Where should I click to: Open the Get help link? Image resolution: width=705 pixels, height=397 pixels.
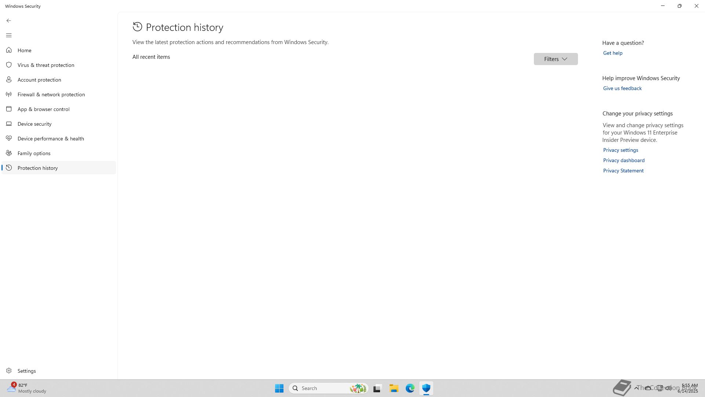coord(612,53)
